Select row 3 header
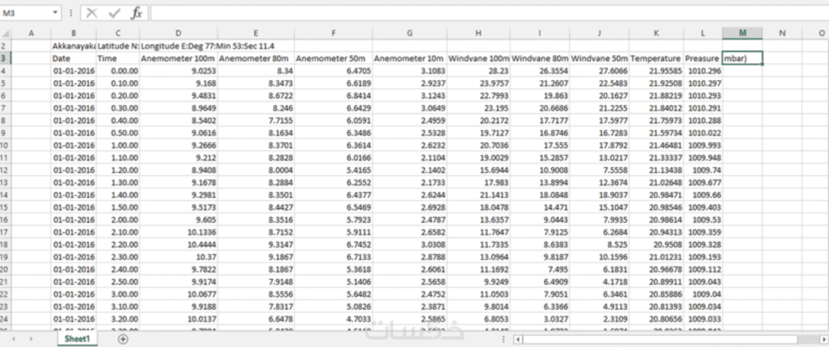 pyautogui.click(x=6, y=58)
